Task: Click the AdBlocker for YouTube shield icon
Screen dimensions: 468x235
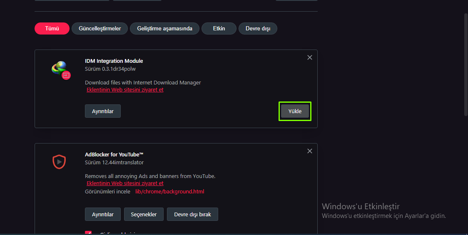Action: point(59,162)
